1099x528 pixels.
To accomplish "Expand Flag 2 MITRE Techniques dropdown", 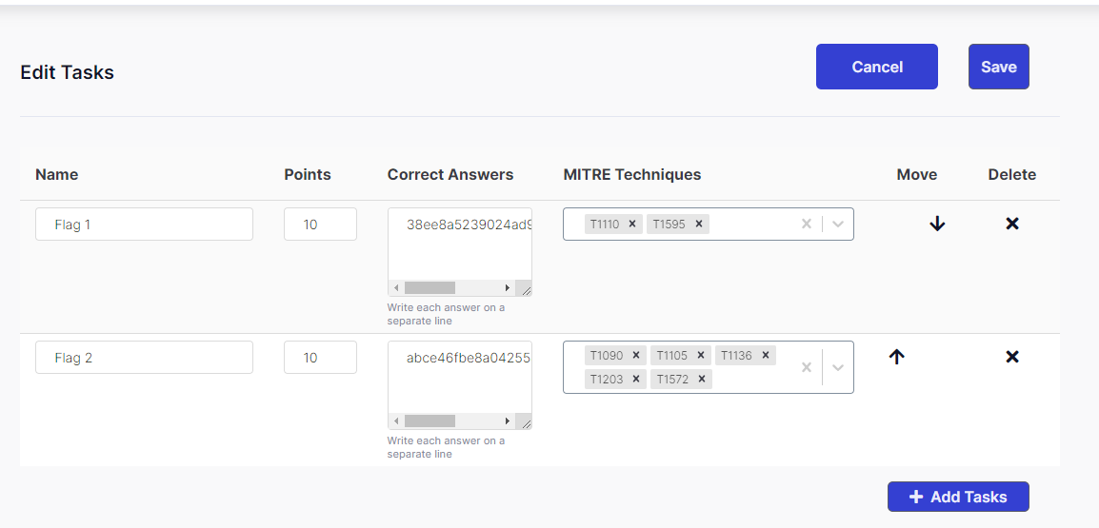I will [838, 367].
